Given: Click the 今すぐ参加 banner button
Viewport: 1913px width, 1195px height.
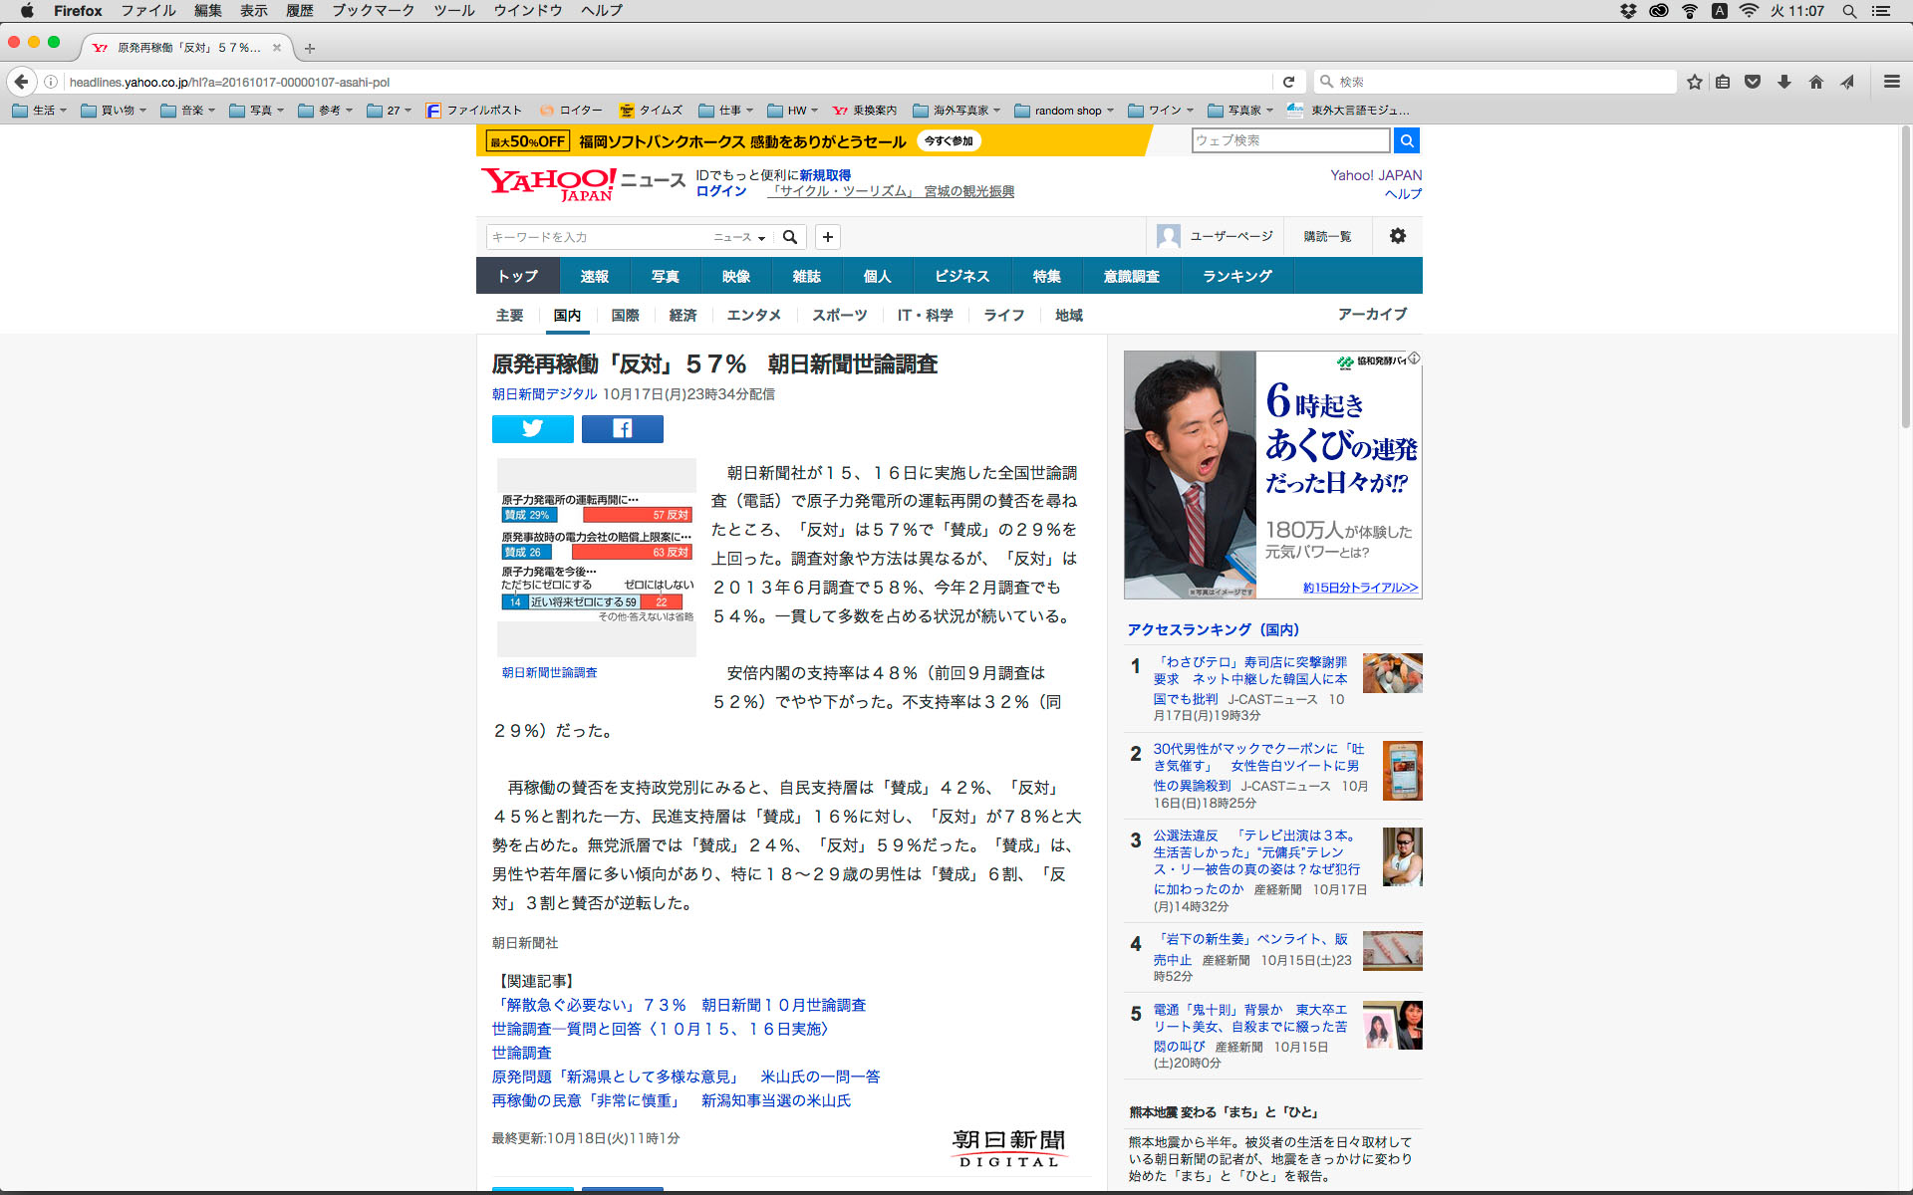Looking at the screenshot, I should [x=948, y=141].
